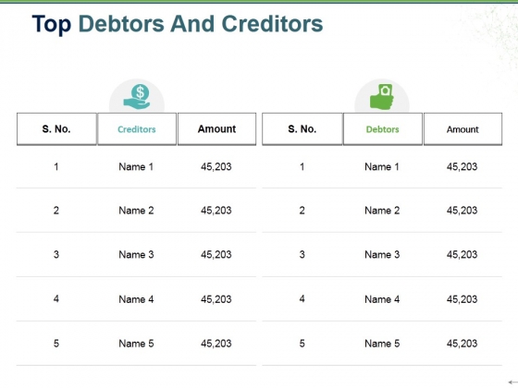
Task: Select Name 3 in the debtors table
Action: coord(382,254)
